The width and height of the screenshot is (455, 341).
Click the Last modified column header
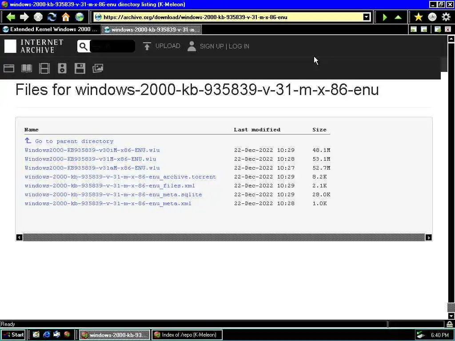(x=257, y=130)
